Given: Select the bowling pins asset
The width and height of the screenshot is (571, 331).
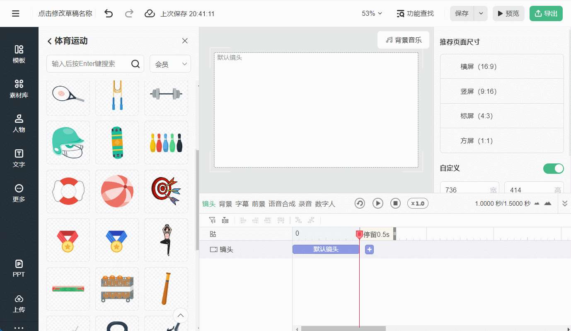Looking at the screenshot, I should click(x=166, y=143).
